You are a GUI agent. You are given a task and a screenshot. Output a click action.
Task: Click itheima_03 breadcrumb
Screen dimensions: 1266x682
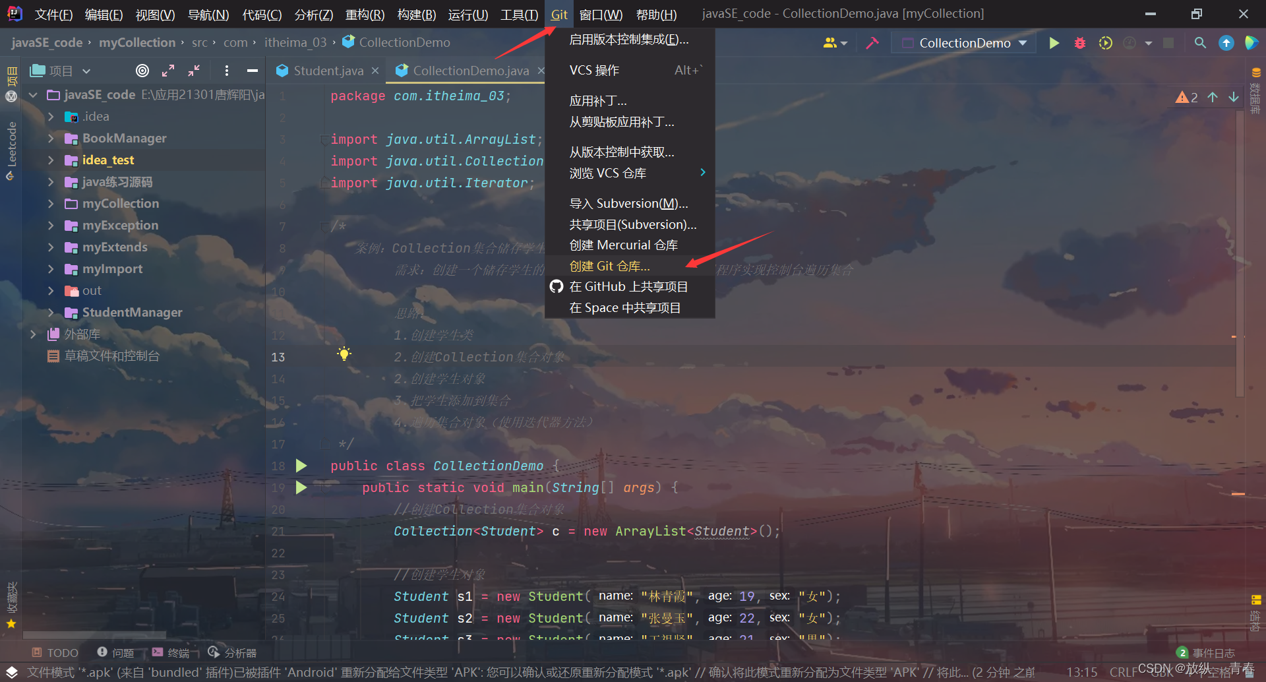click(295, 42)
